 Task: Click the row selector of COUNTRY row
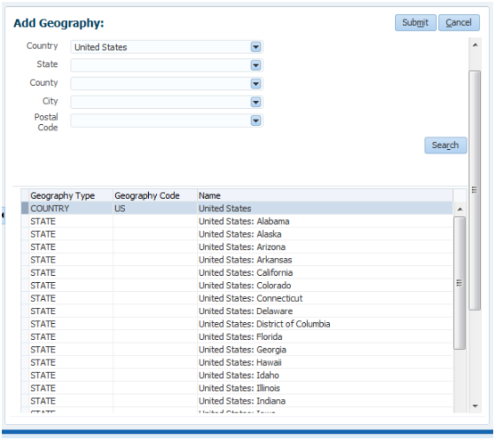(25, 209)
